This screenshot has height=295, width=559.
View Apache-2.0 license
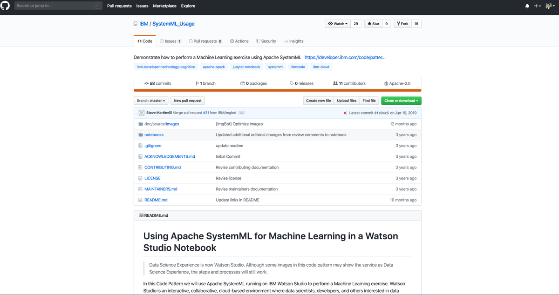pyautogui.click(x=397, y=83)
